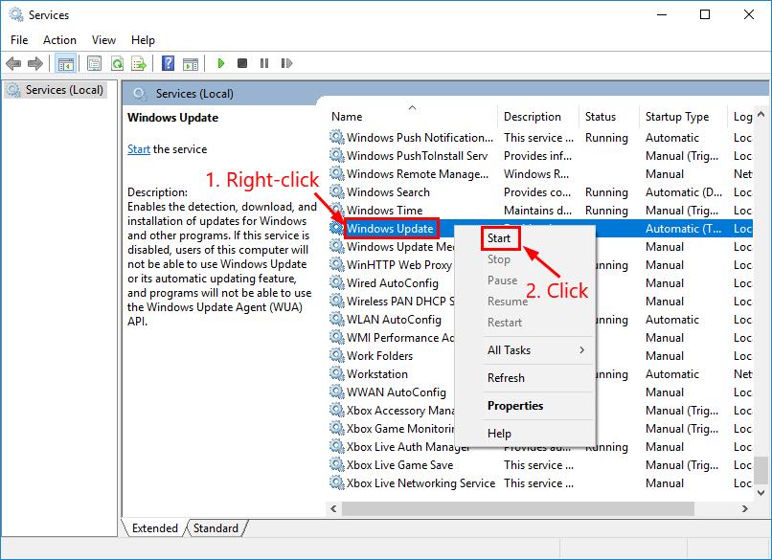Click the back navigation arrow icon
This screenshot has width=772, height=560.
pos(13,63)
